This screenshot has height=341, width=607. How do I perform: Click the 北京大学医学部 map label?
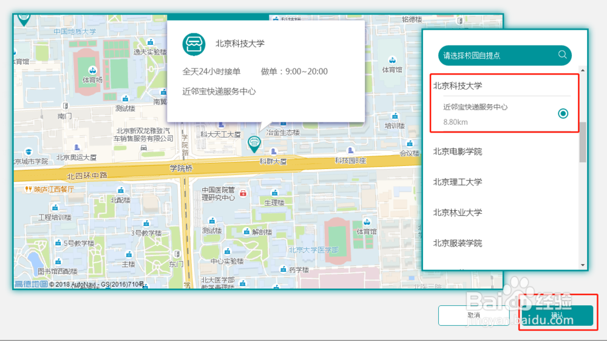click(x=313, y=250)
